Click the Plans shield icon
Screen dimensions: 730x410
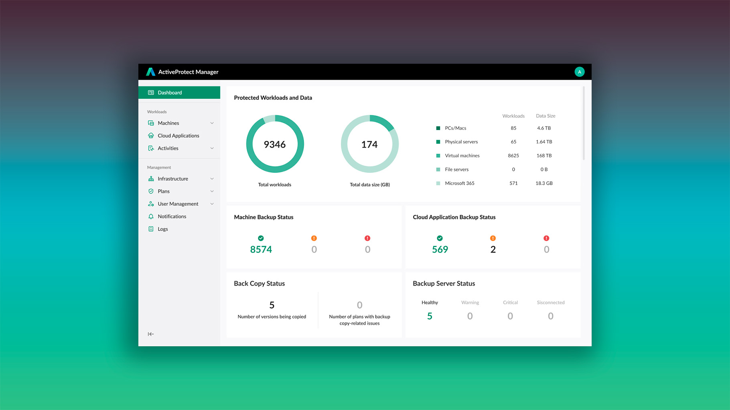point(151,191)
